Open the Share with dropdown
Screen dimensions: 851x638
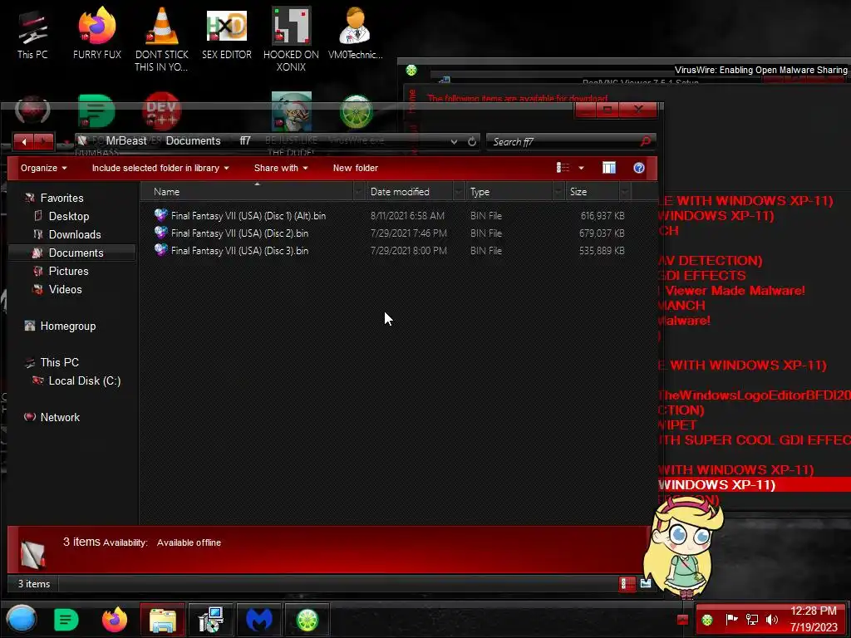coord(281,168)
